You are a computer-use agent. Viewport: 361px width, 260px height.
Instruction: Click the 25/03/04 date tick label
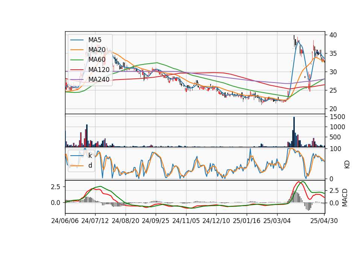coord(277,221)
